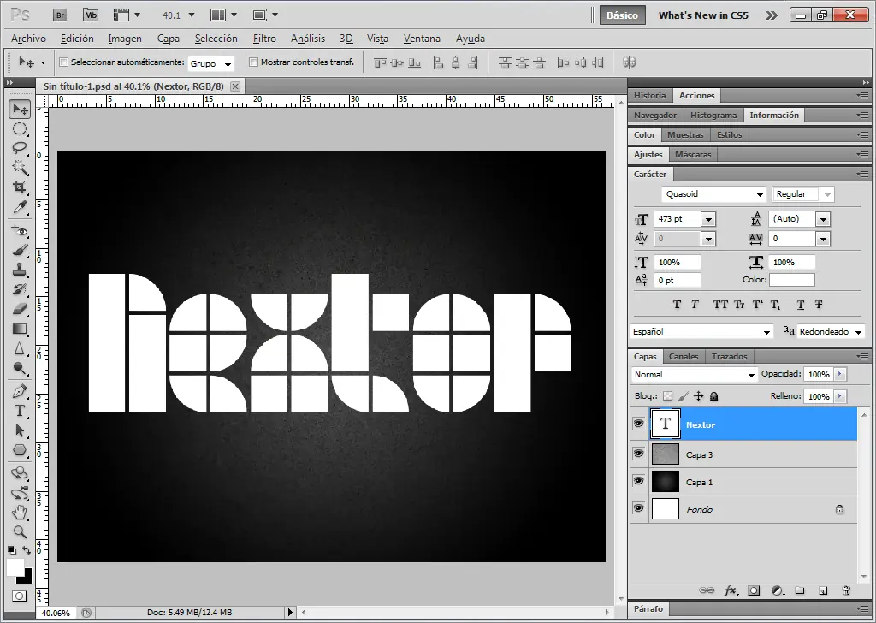Select the Pen tool
876x623 pixels.
coord(20,391)
